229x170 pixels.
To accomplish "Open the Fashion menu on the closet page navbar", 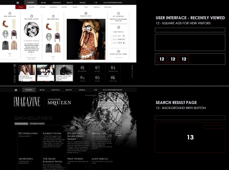I will click(x=31, y=2).
